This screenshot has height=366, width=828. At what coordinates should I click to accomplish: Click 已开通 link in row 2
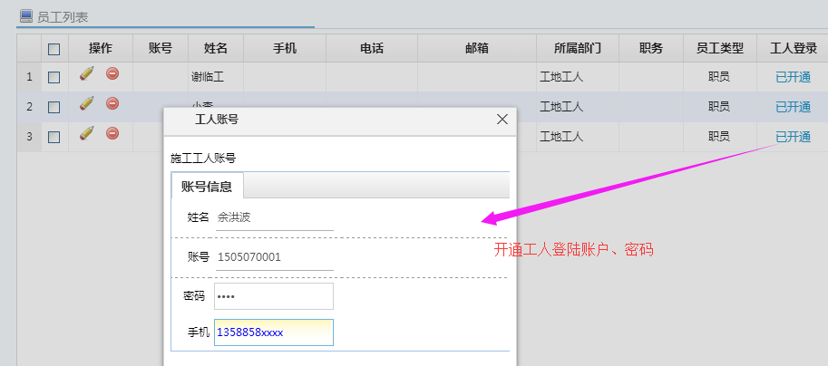[793, 107]
